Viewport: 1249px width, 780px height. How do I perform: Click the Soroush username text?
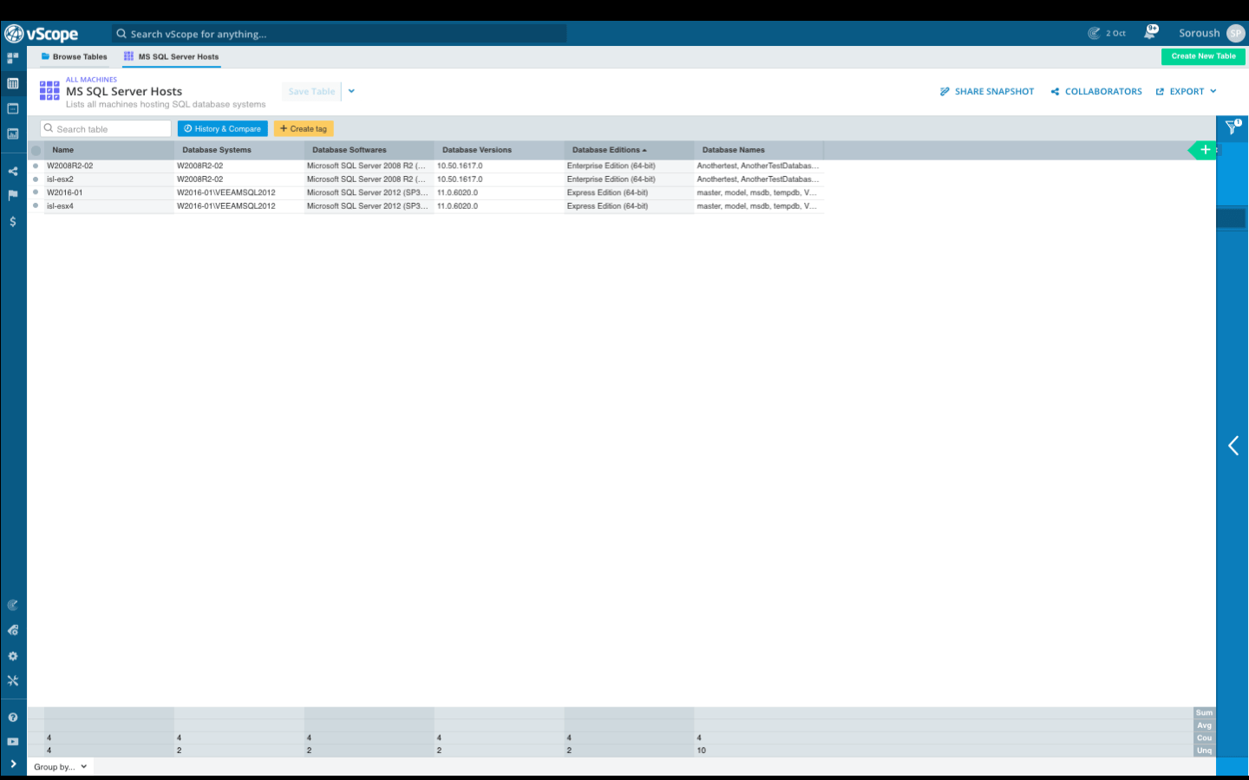click(x=1199, y=33)
